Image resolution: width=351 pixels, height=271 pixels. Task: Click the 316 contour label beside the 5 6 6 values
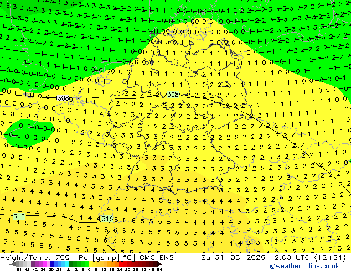[x=107, y=218]
